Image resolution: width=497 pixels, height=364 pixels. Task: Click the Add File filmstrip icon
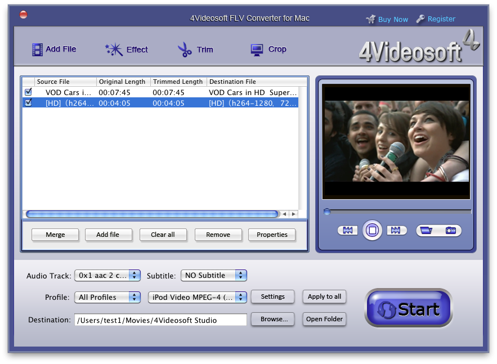37,50
